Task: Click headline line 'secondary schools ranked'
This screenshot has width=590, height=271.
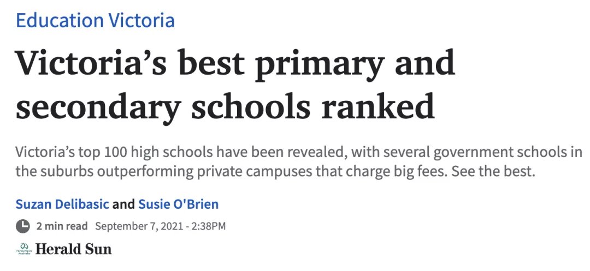Action: 225,106
